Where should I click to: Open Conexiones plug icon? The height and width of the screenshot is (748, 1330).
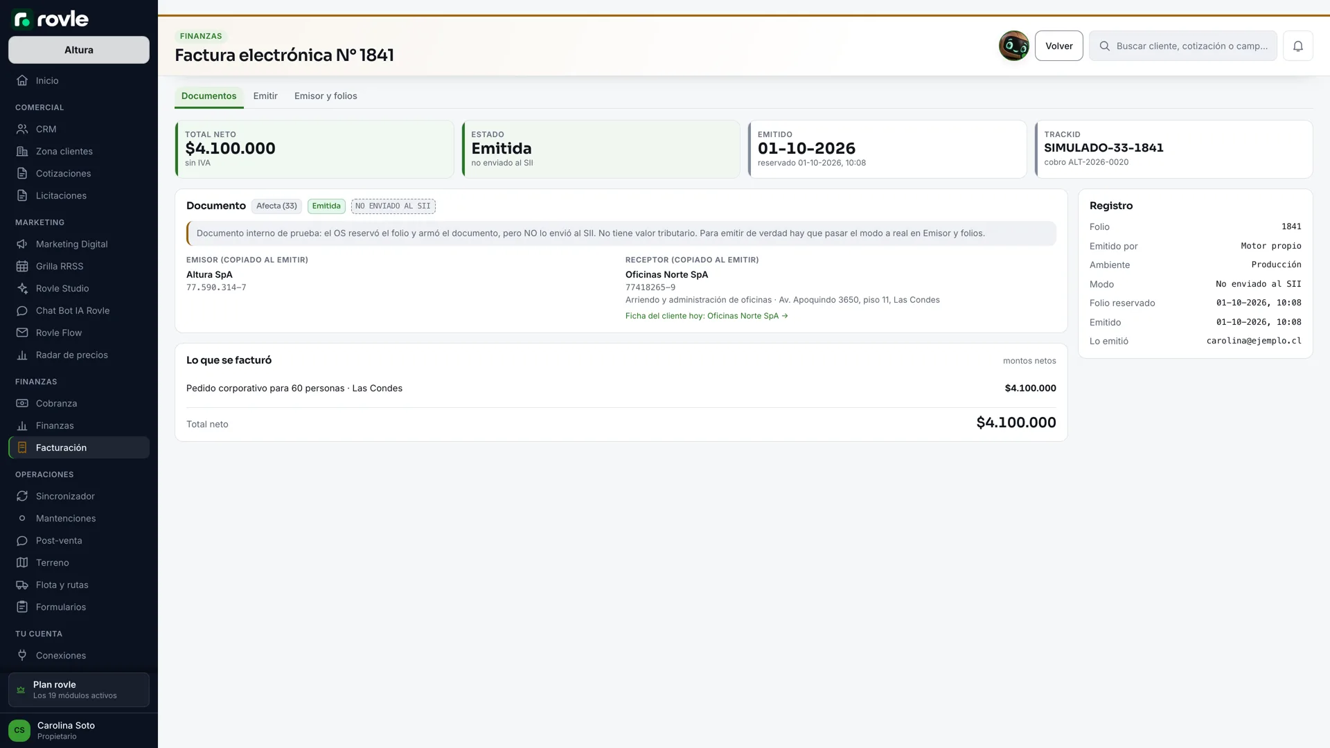[x=22, y=655]
